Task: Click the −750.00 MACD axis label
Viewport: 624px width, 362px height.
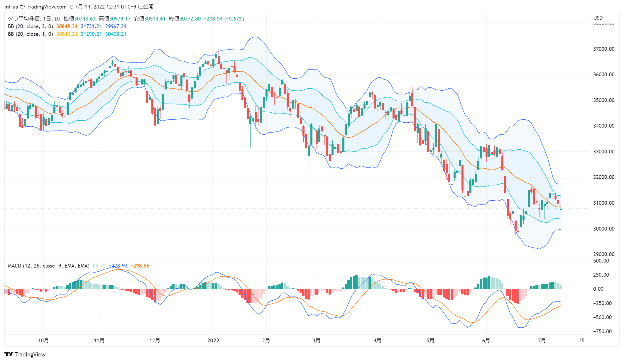Action: pos(602,331)
